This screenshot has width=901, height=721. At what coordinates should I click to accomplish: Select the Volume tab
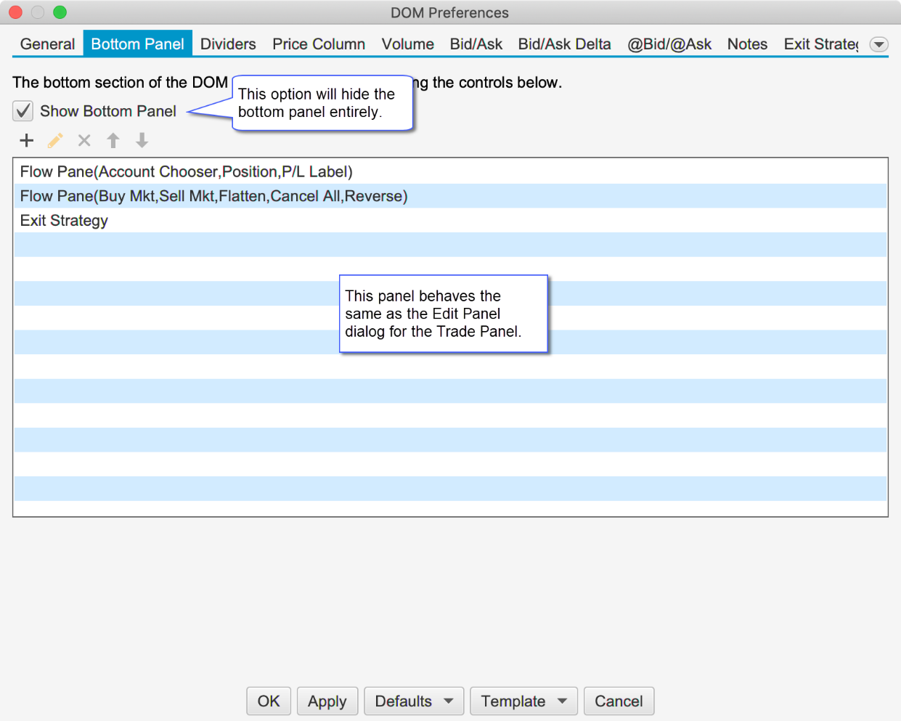coord(407,44)
